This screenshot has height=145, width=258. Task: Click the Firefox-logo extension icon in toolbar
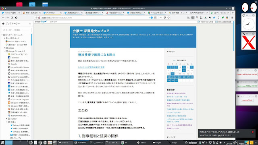tap(227, 18)
